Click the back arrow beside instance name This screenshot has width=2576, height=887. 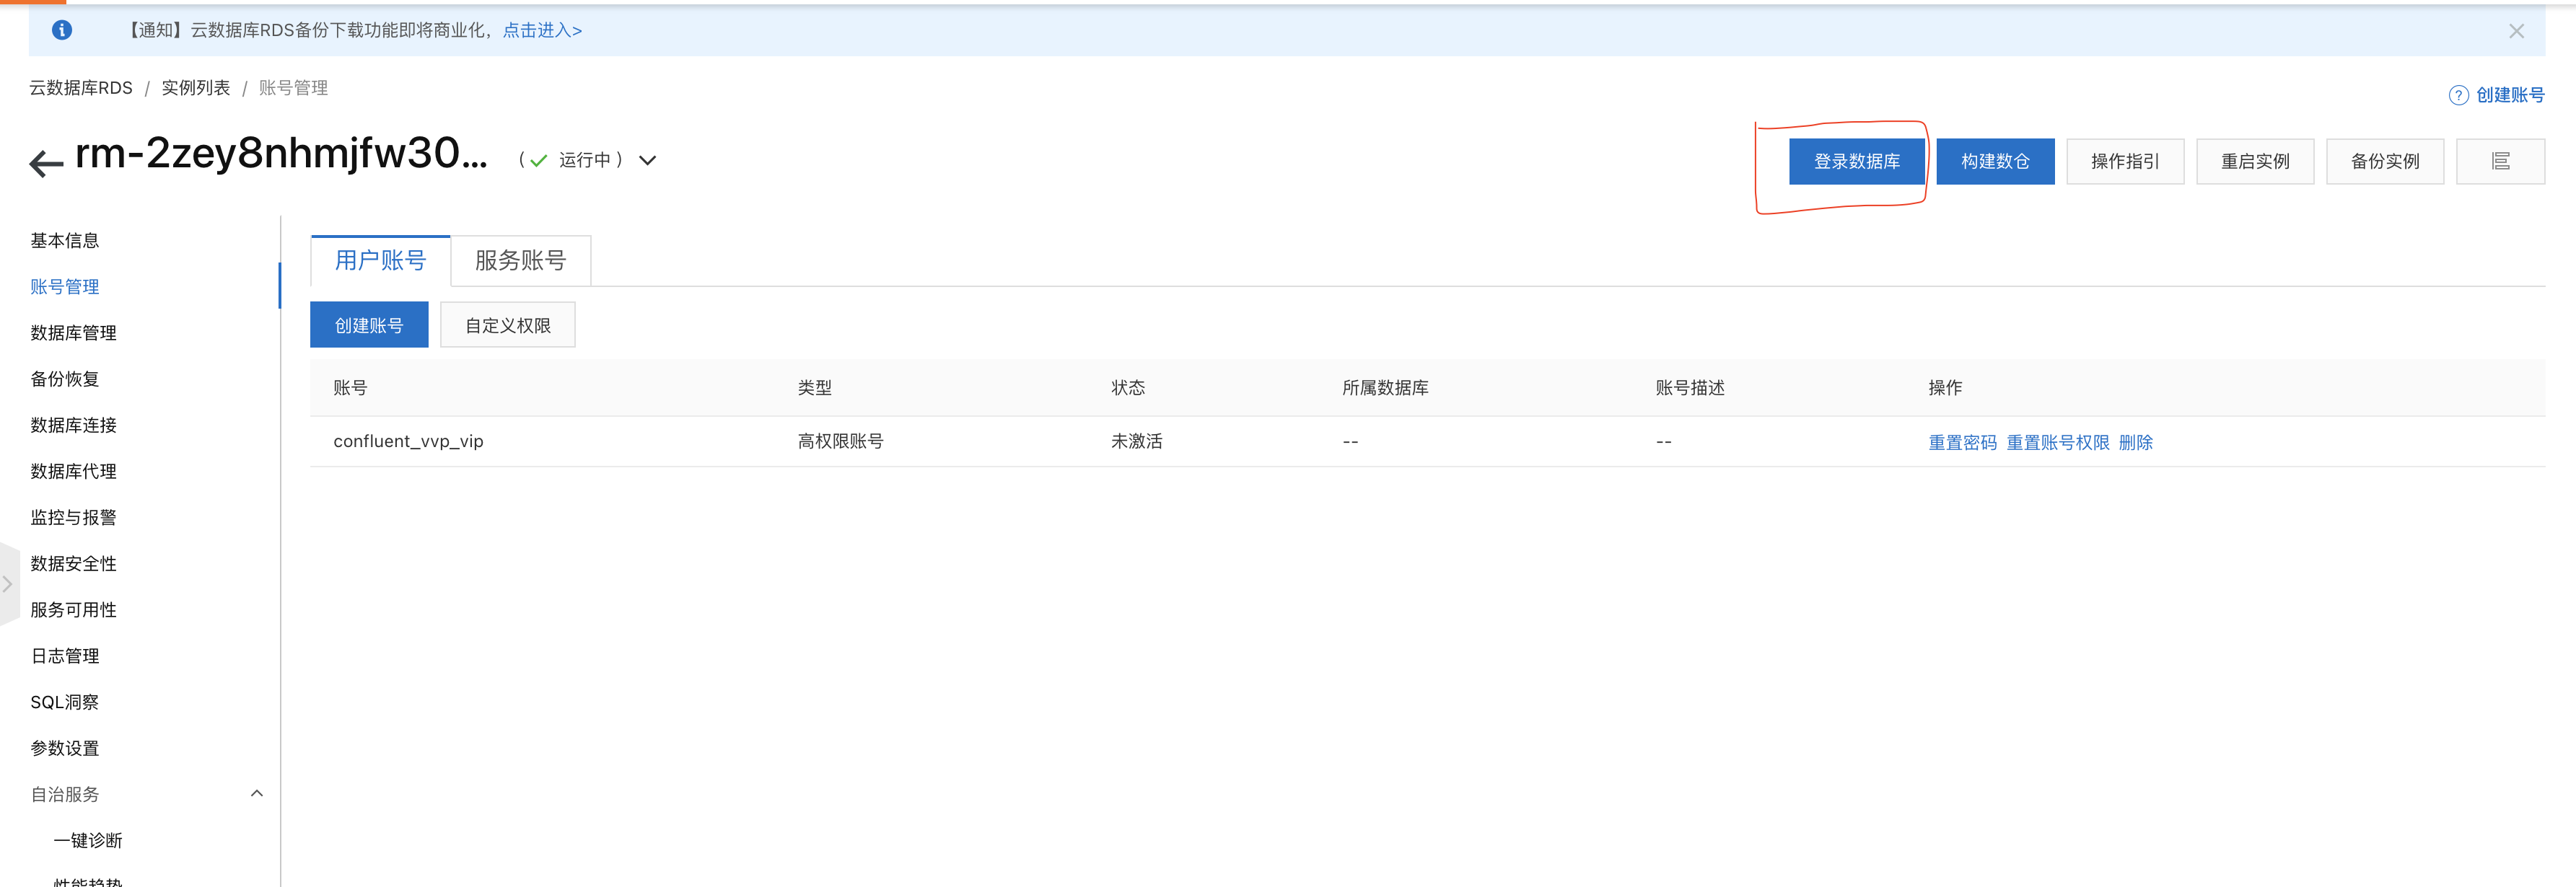click(x=46, y=162)
